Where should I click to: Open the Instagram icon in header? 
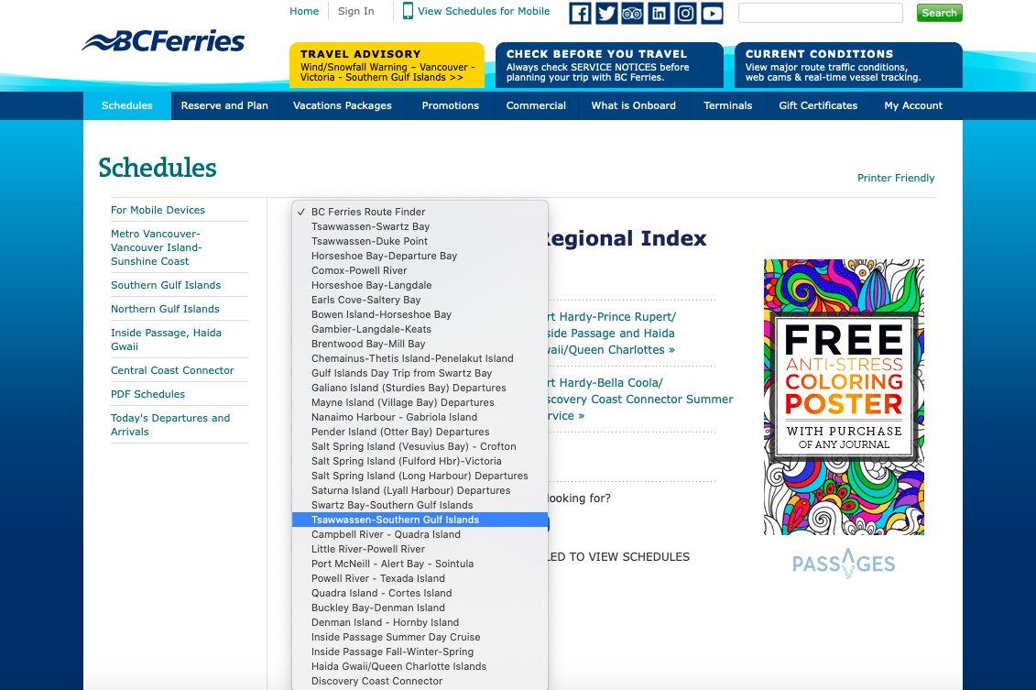tap(685, 13)
